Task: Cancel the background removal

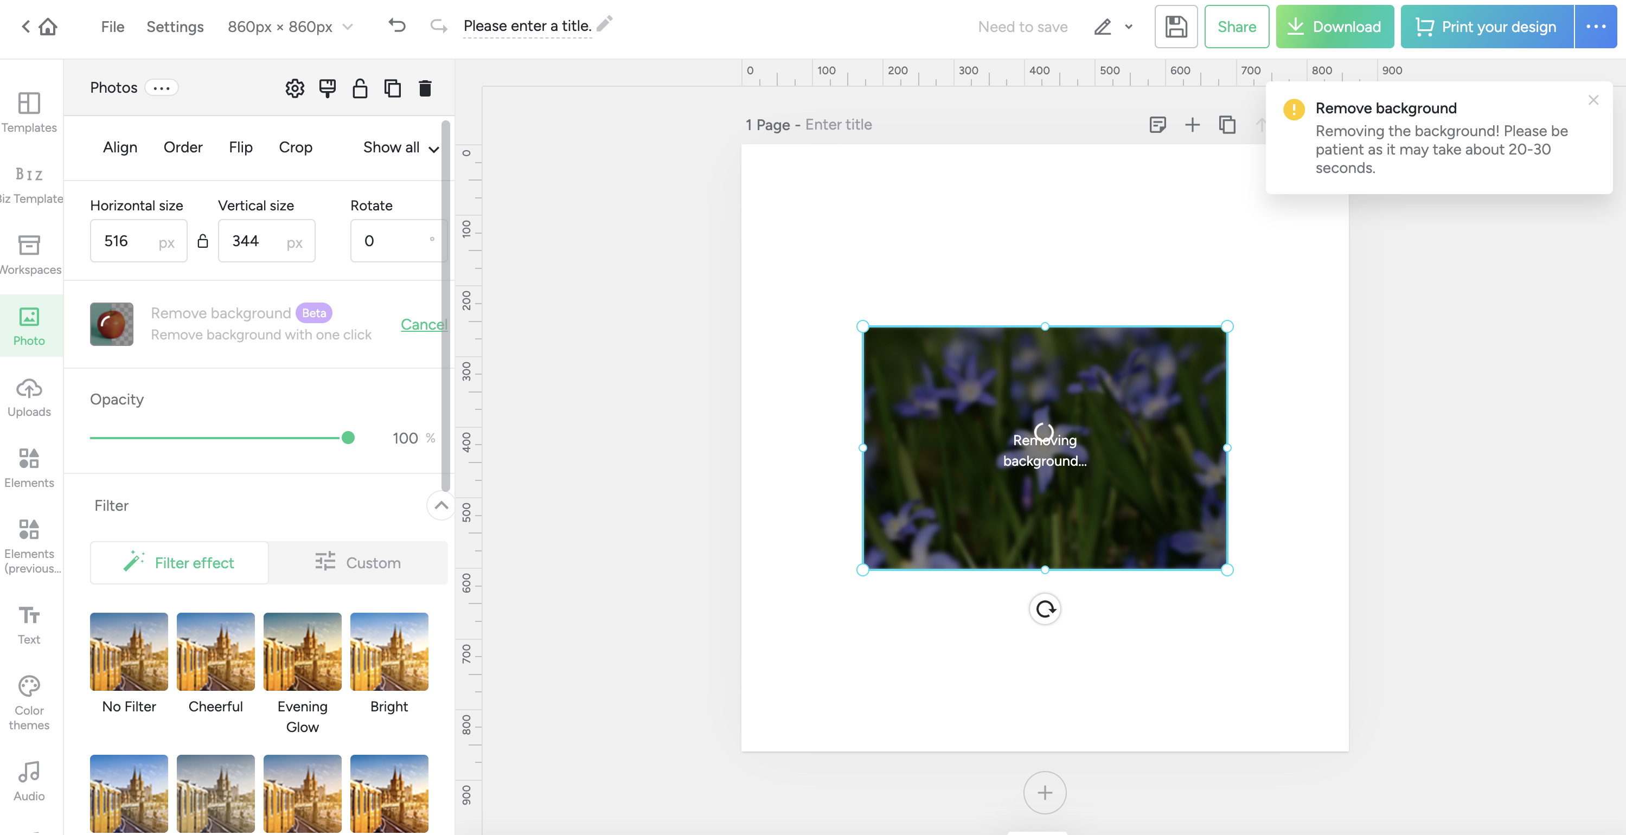Action: tap(424, 324)
